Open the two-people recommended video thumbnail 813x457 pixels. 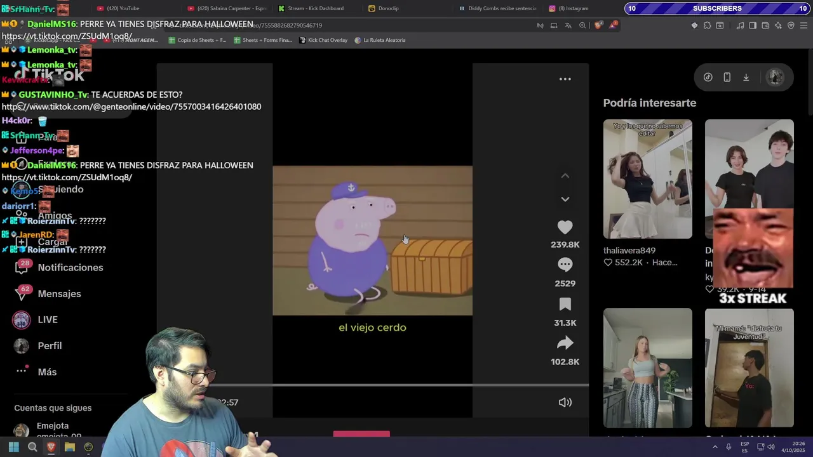tap(749, 164)
